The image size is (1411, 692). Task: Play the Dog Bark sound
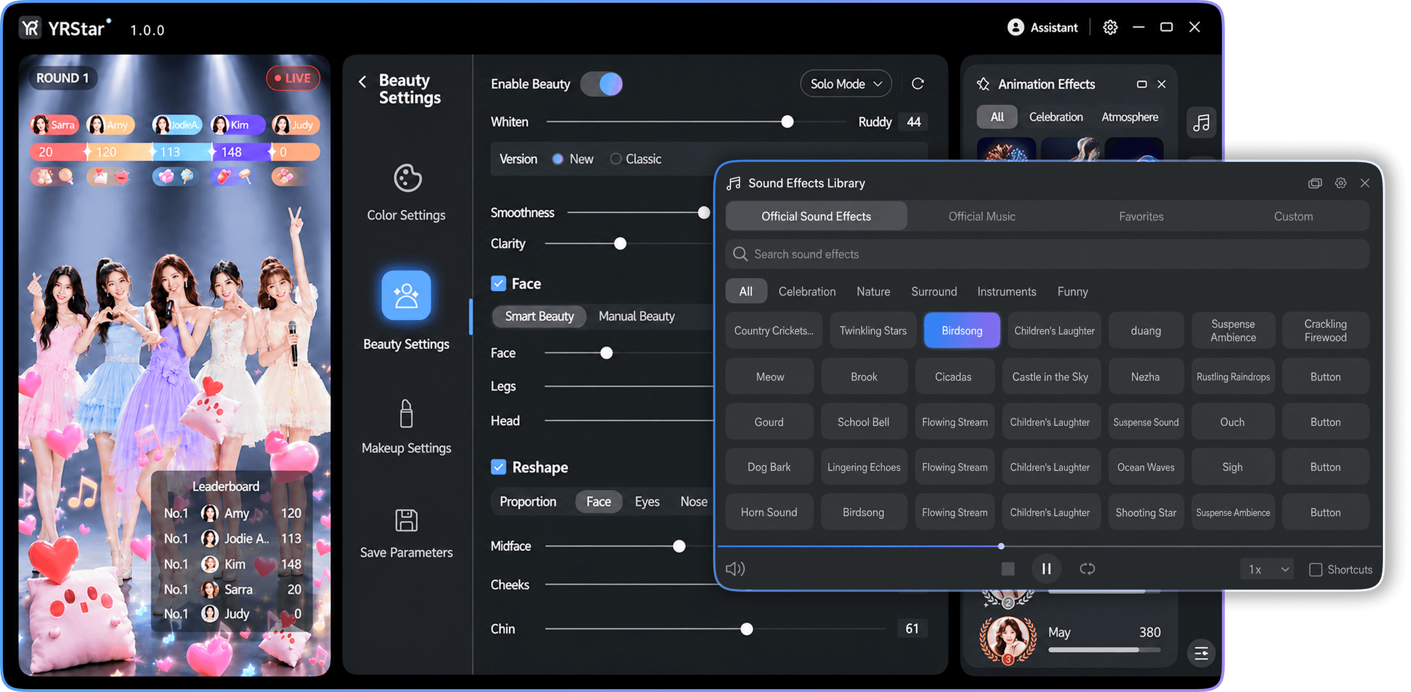coord(769,467)
